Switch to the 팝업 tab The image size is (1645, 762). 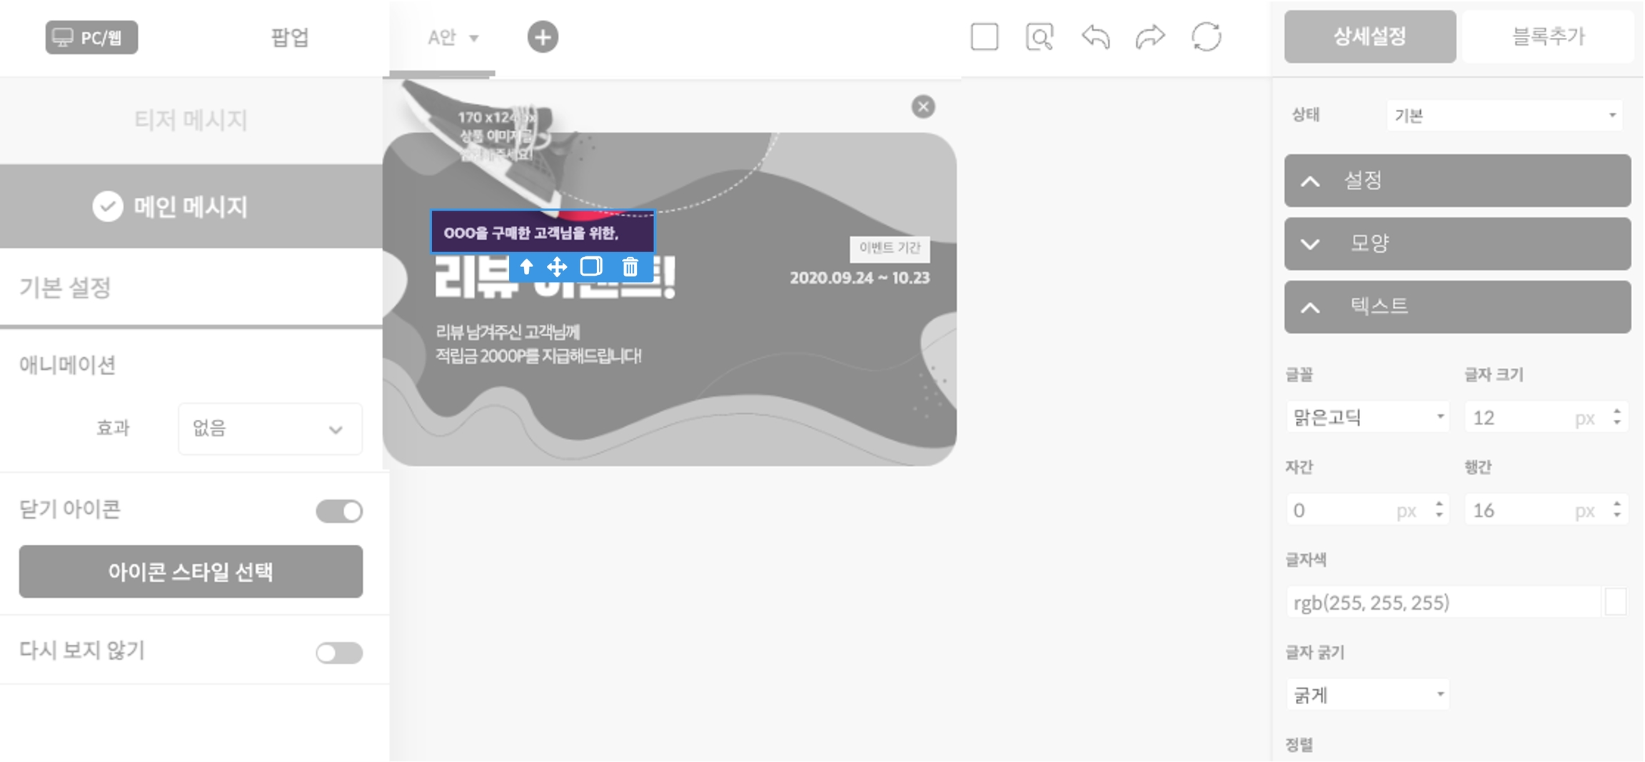289,37
